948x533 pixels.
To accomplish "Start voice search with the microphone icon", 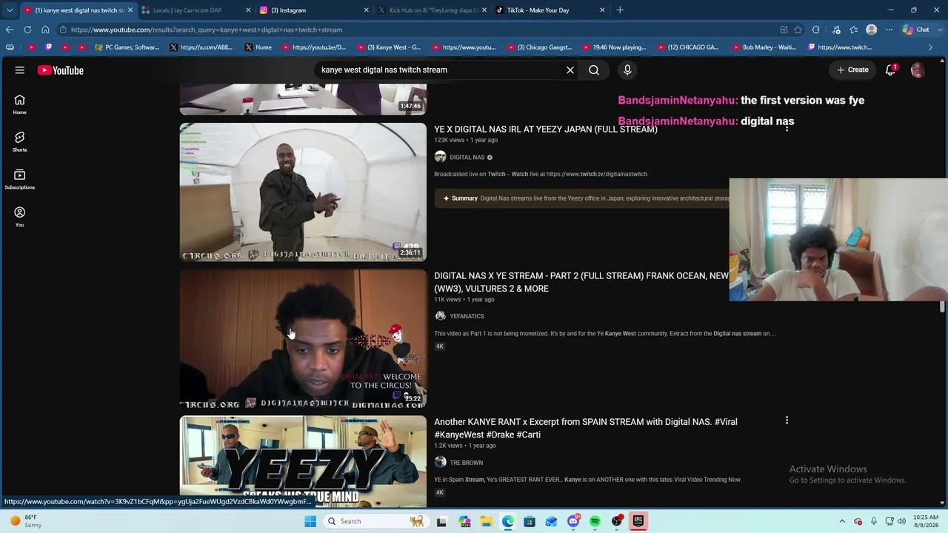I will click(x=627, y=70).
